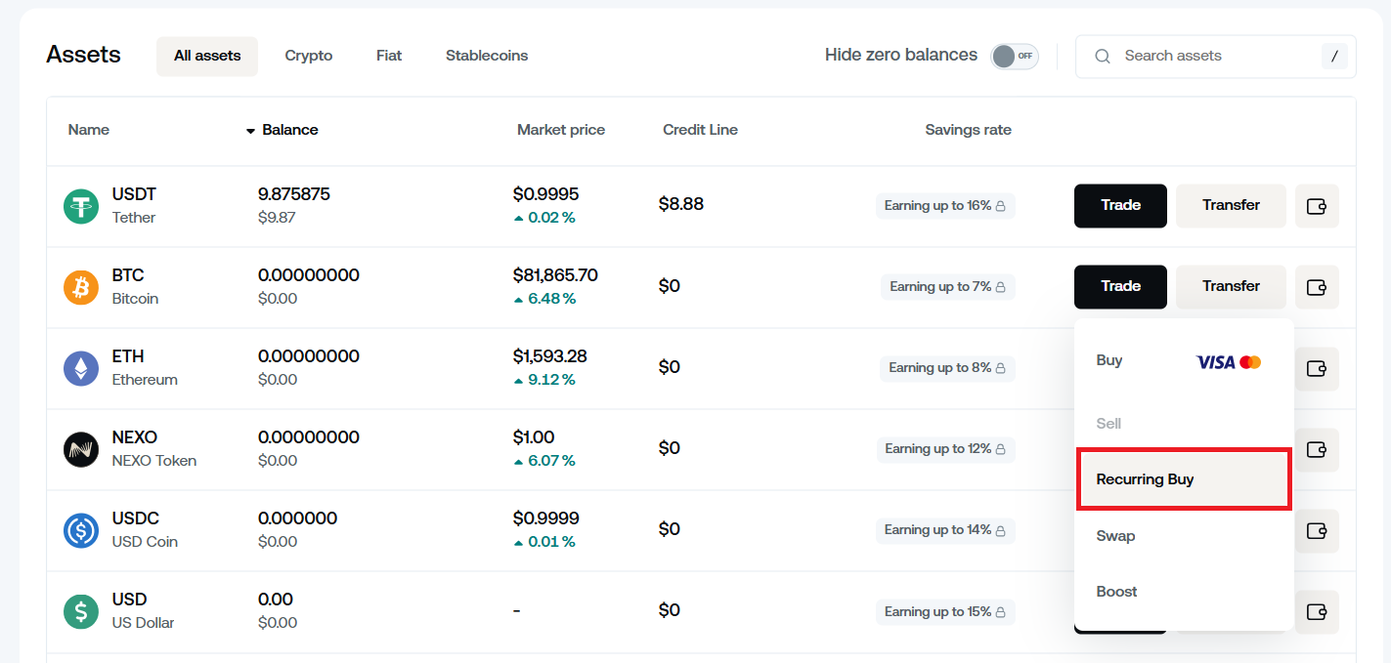This screenshot has width=1391, height=663.
Task: Open the wallet icon in BTC row
Action: 1317,287
